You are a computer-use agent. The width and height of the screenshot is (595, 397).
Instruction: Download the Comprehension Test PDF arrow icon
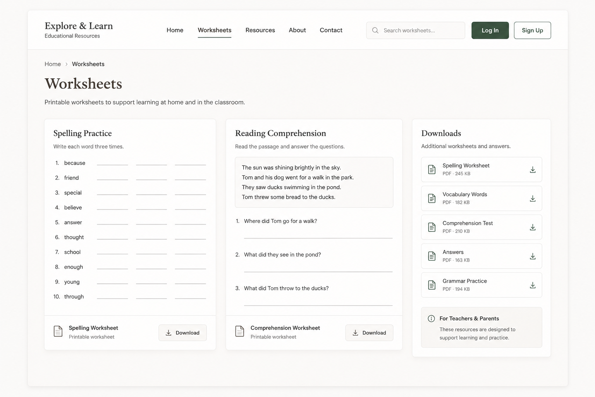click(533, 227)
